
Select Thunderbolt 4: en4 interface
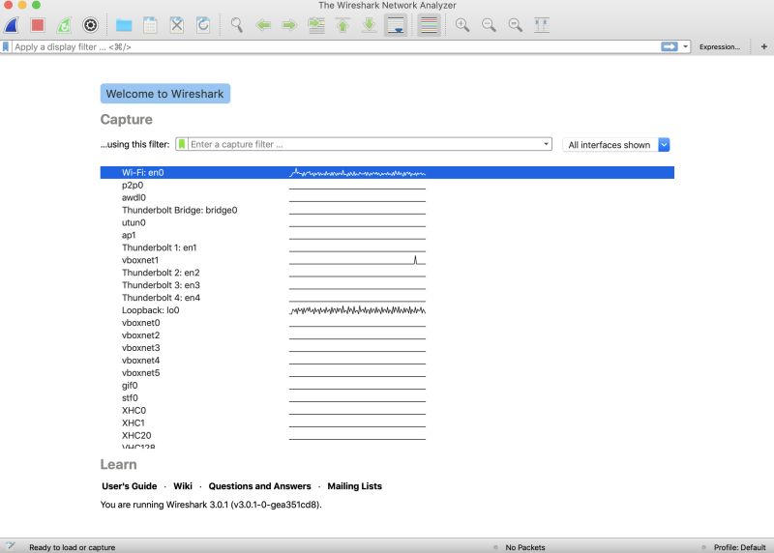(387, 298)
